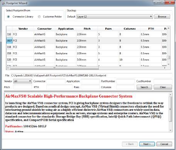
Task: Maximize the Footprint Wizard window
Action: click(162, 2)
